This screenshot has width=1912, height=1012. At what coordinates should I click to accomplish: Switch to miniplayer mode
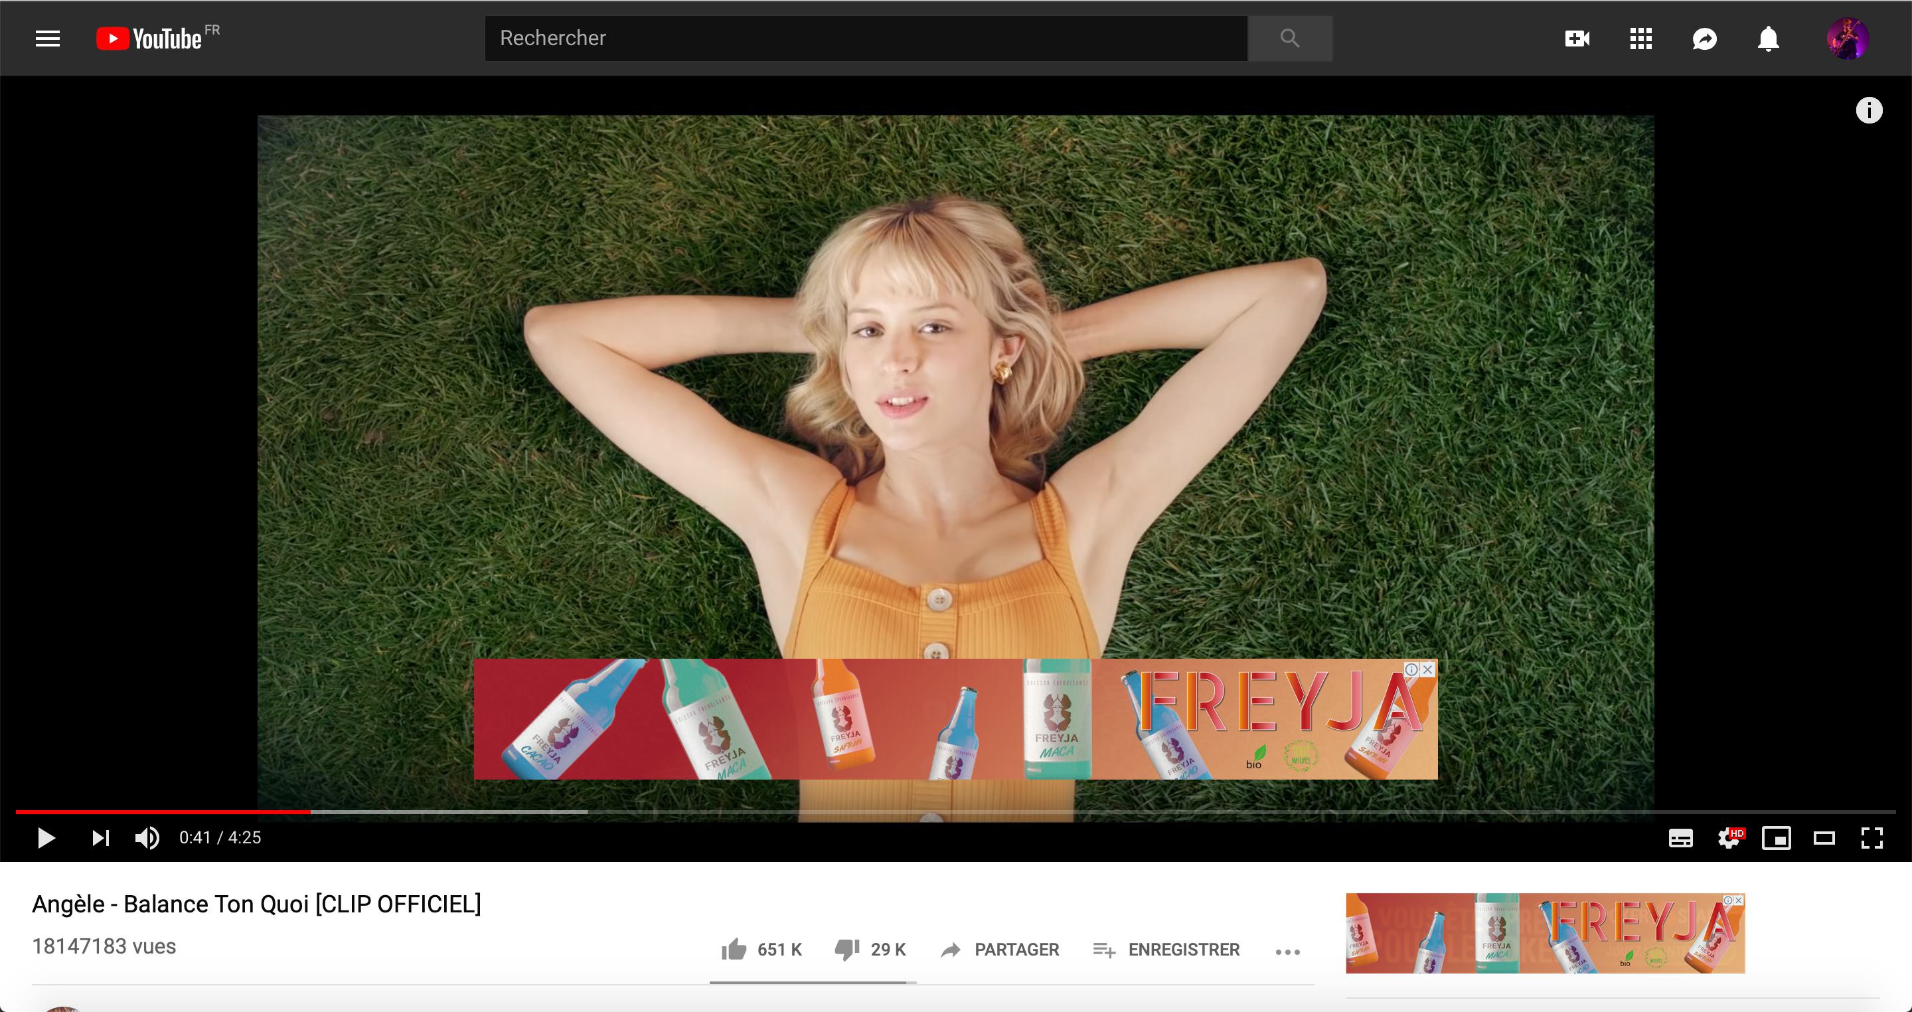click(x=1776, y=838)
